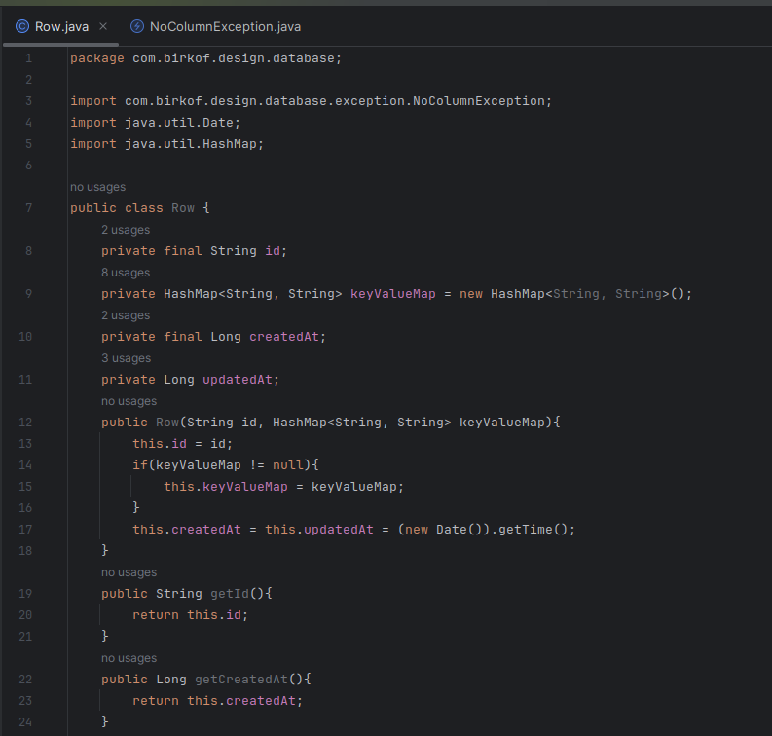This screenshot has width=772, height=736.
Task: Open '2 usages' hint above String id
Action: [x=126, y=230]
